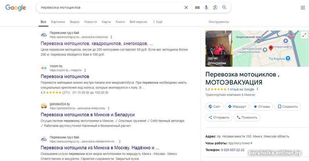Open Google Lens image search icon
This screenshot has height=161, width=309.
(215, 7)
